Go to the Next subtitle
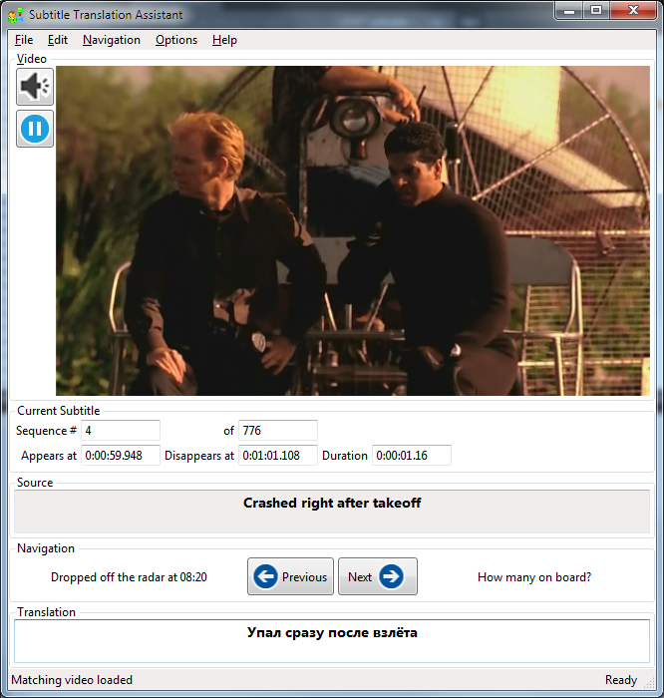Screen dimensions: 664x698 click(378, 576)
